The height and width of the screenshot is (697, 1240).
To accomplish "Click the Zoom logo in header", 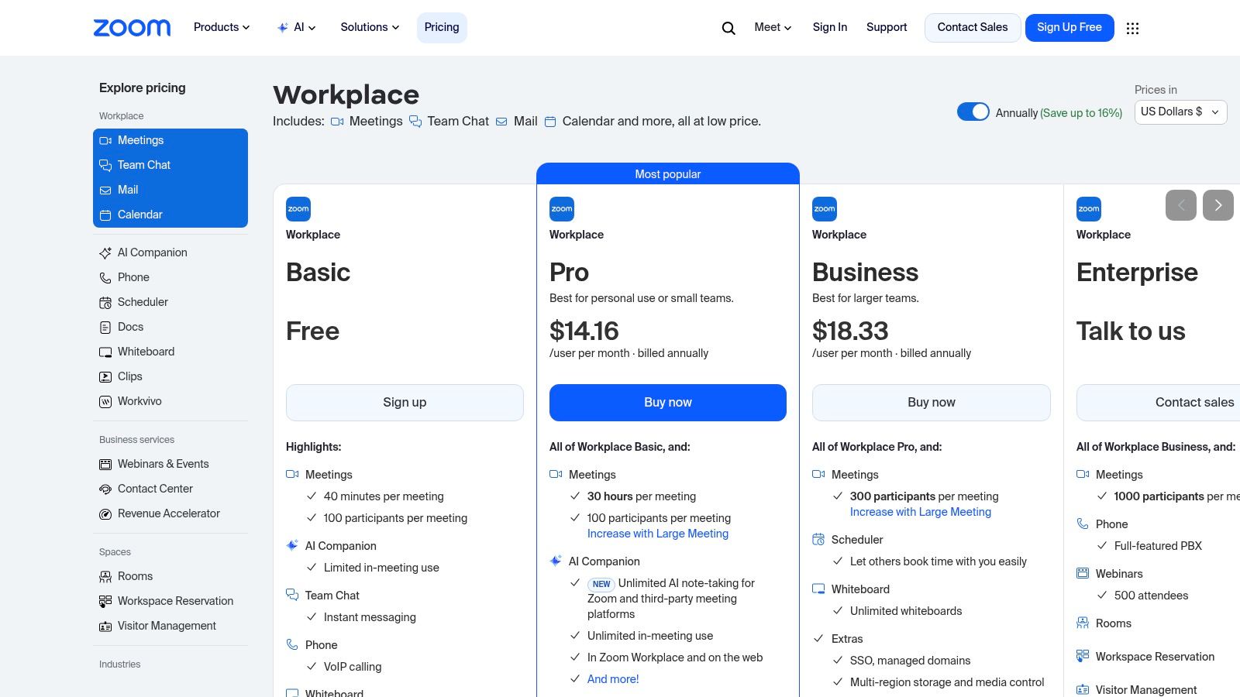I will 132,28.
